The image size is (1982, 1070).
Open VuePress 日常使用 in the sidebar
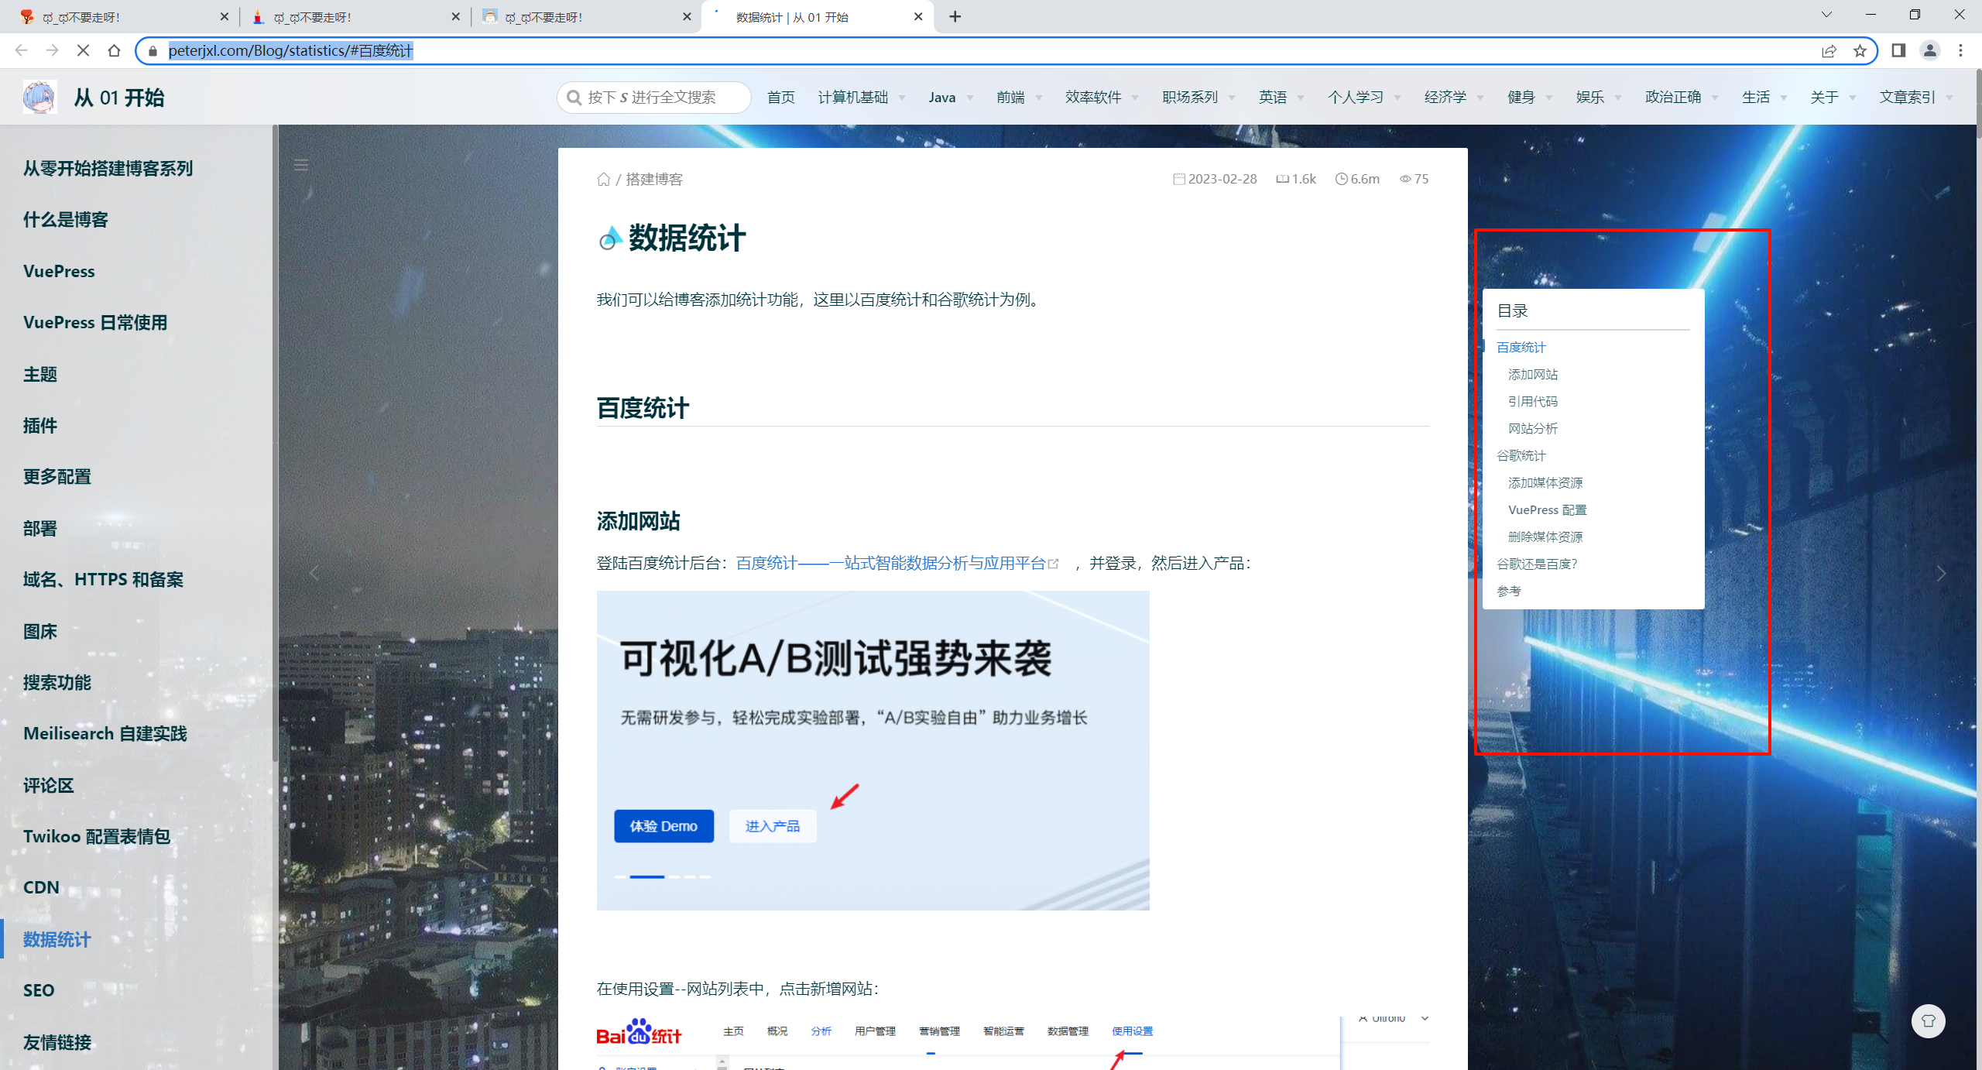(95, 322)
